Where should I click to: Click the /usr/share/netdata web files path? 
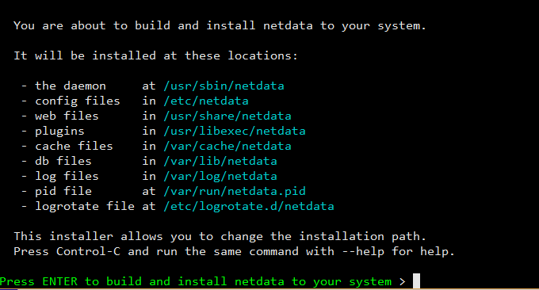(227, 116)
